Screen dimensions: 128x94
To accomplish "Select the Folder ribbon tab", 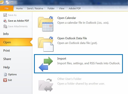I will point(51,8).
